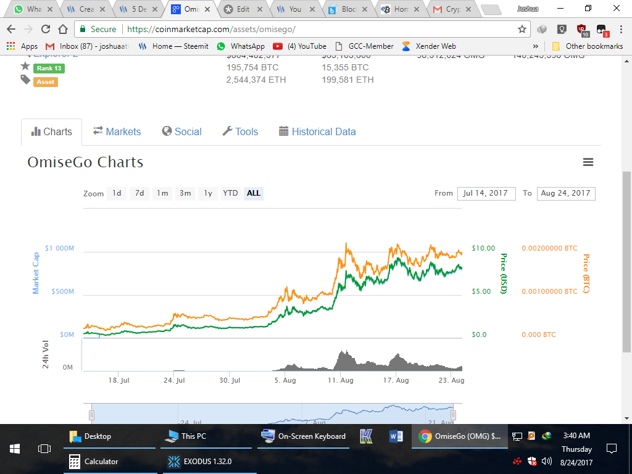This screenshot has height=474, width=632.
Task: Open the Windows Start menu
Action: coord(15,449)
